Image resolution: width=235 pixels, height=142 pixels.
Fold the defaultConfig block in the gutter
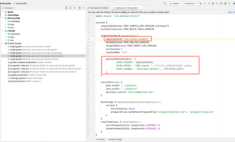pyautogui.click(x=95, y=36)
